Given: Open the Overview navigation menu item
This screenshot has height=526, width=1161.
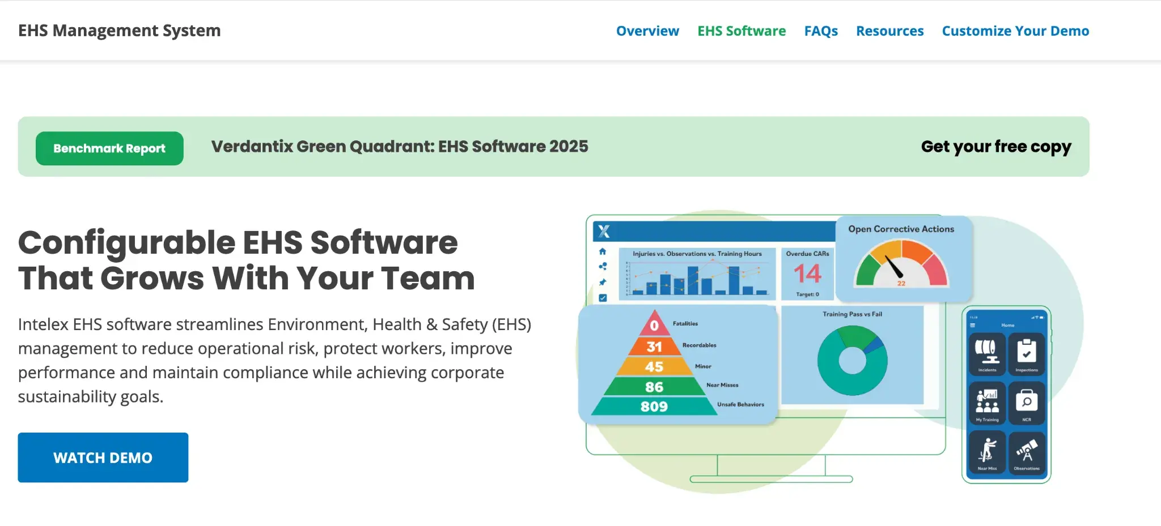Looking at the screenshot, I should (647, 31).
